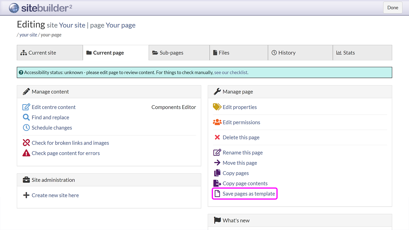This screenshot has height=230, width=409.
Task: Open the Sub-pages tab
Action: 179,53
